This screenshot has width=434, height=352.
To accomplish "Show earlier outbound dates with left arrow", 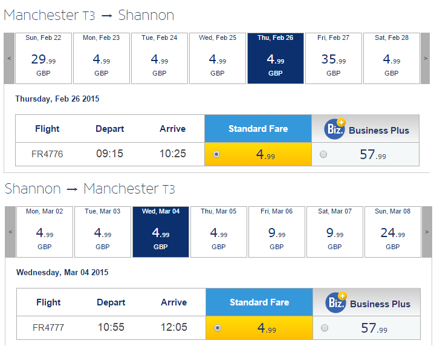I will pos(9,58).
